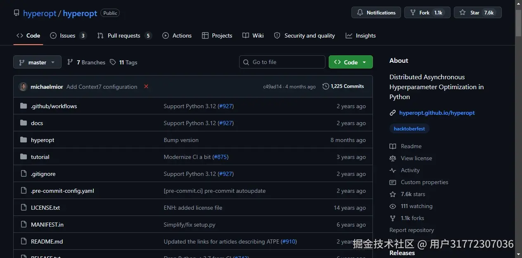Open michaelmior author link
Screen dimensions: 522x258
47,87
